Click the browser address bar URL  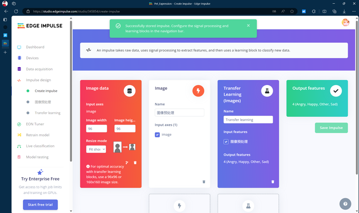(76, 11)
